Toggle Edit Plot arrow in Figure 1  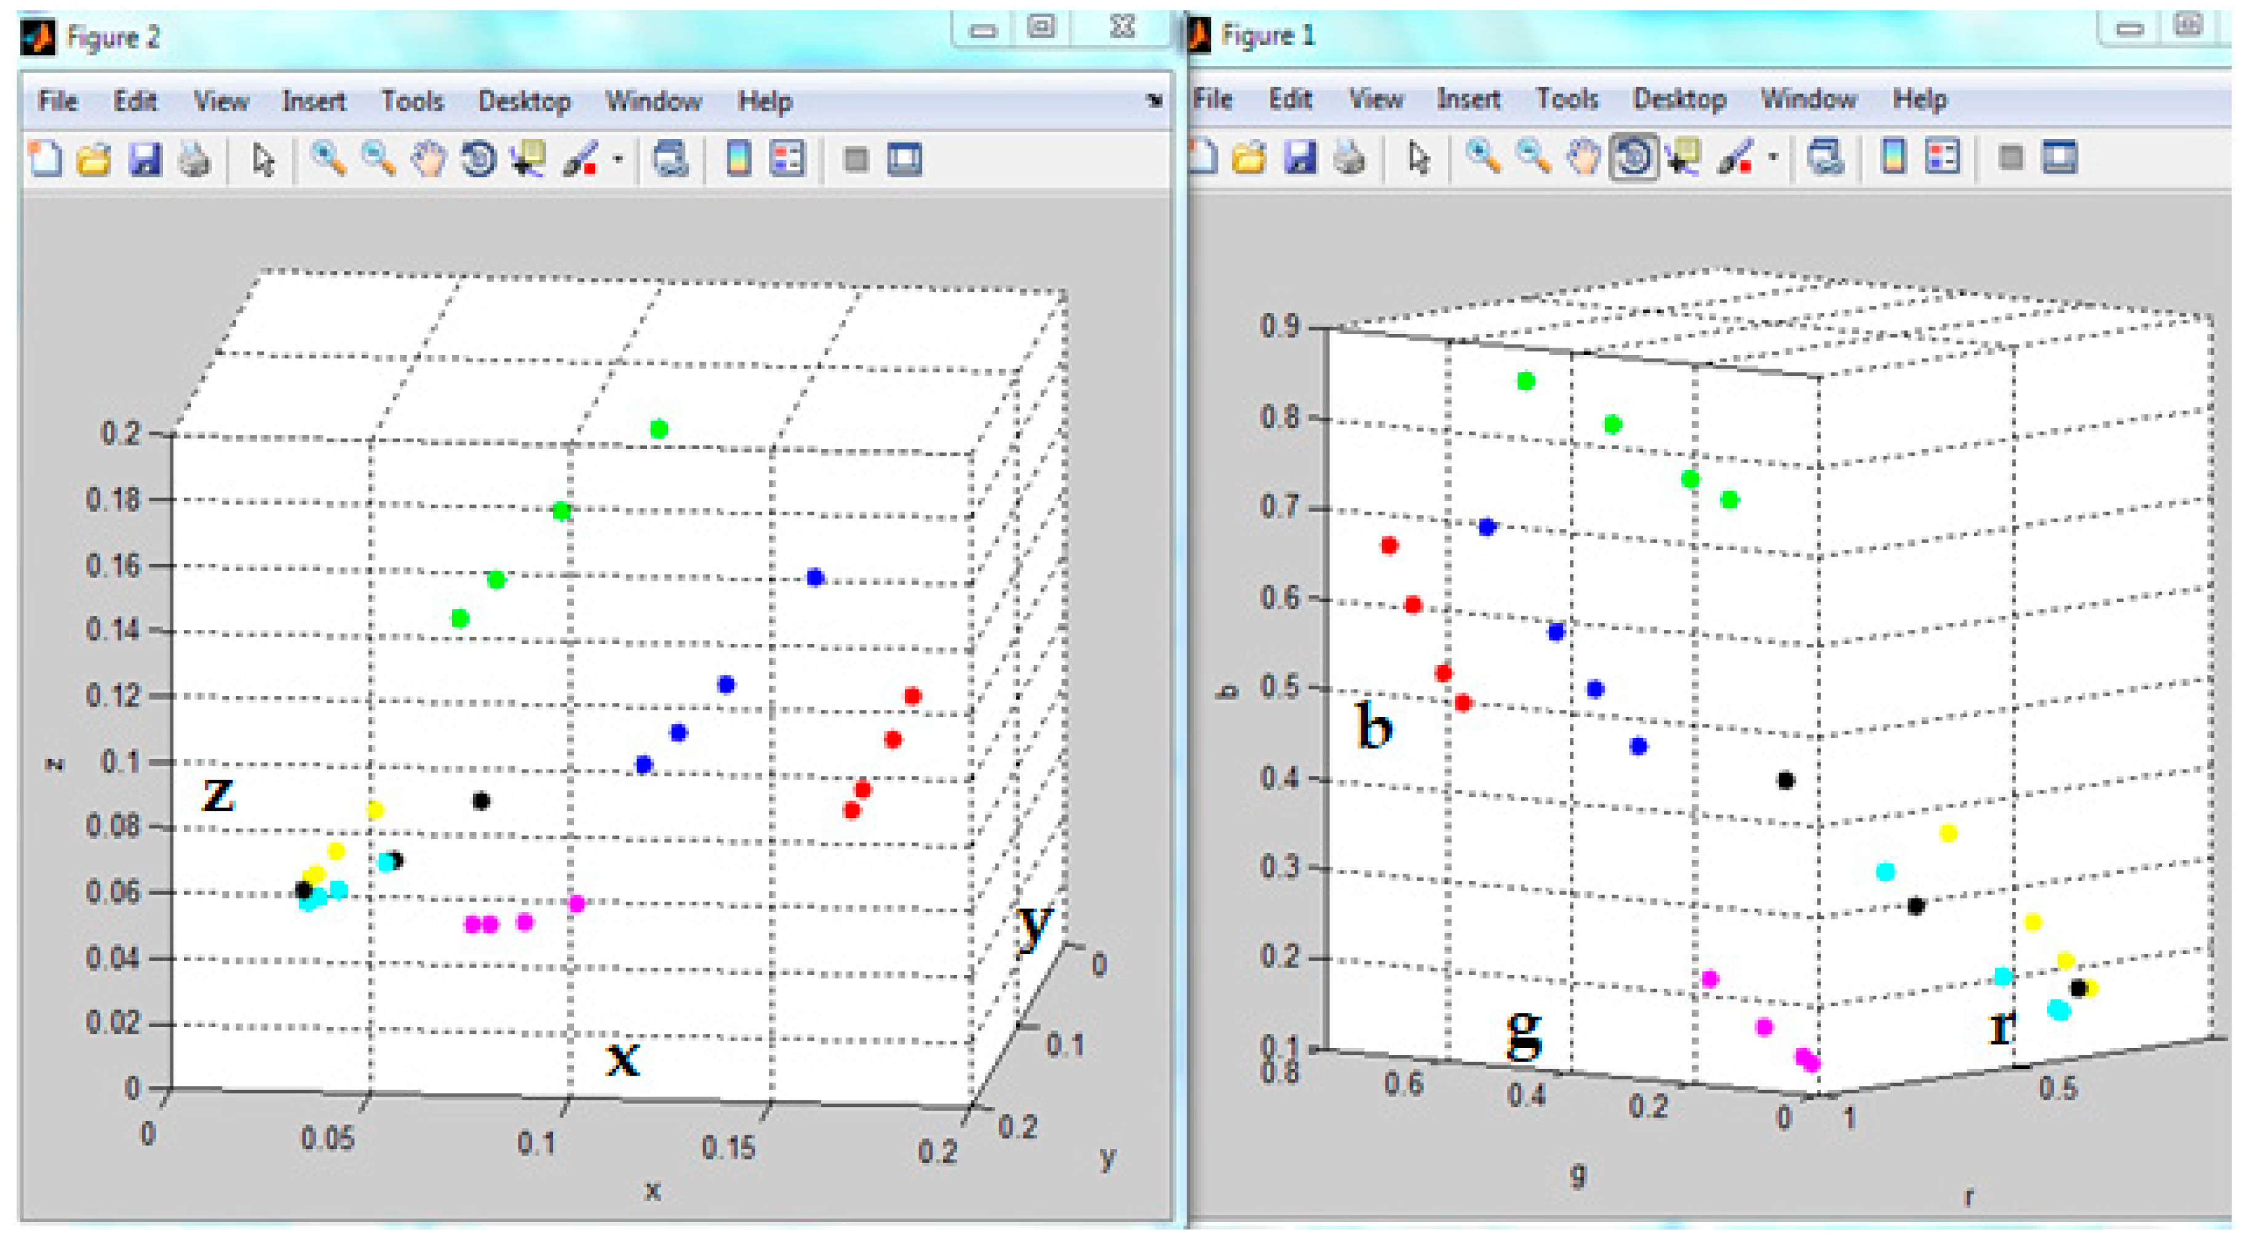1418,157
